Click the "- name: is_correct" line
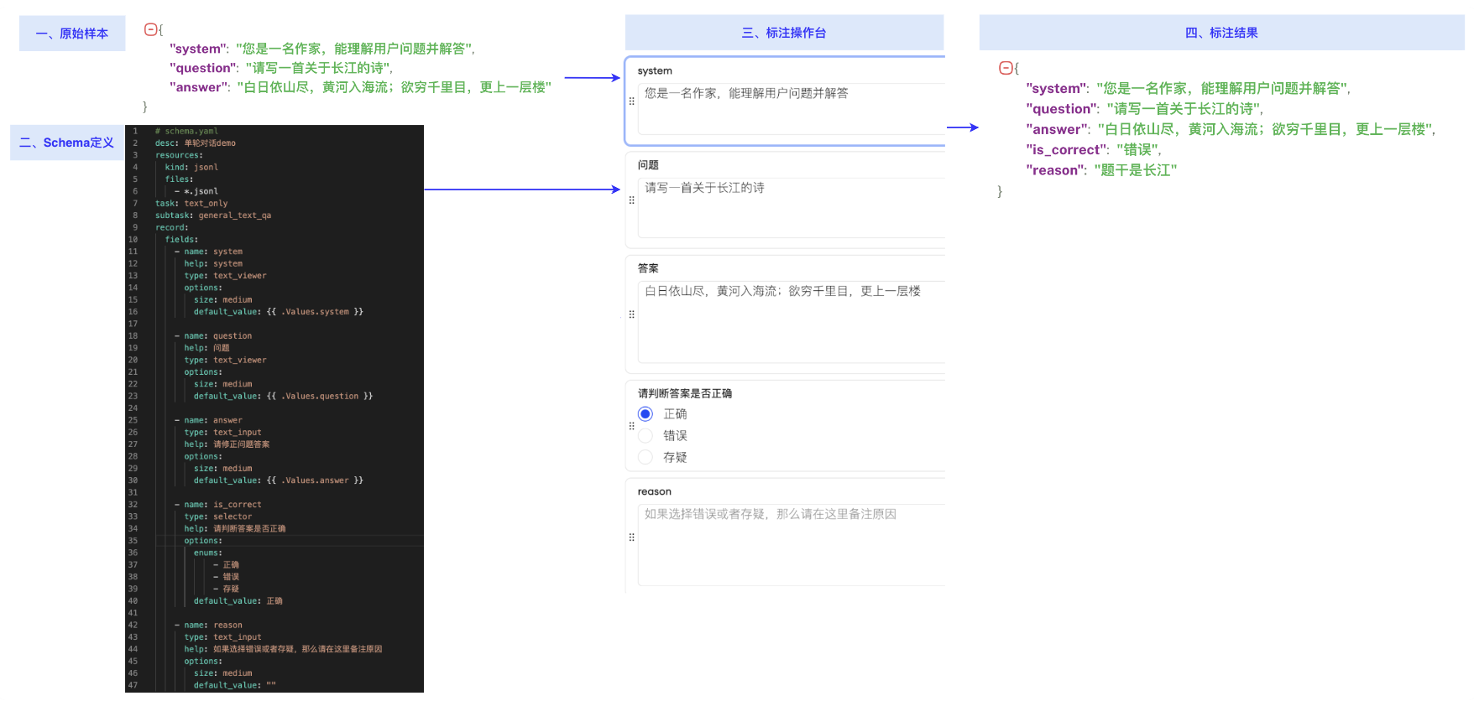The image size is (1474, 701). pyautogui.click(x=217, y=505)
